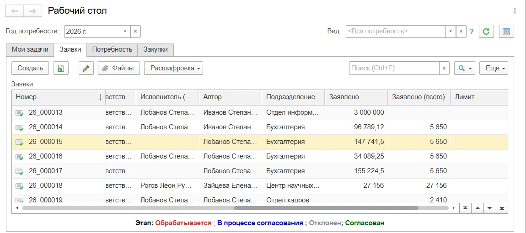
Task: Click the document icon of row 26_000018
Action: point(20,186)
